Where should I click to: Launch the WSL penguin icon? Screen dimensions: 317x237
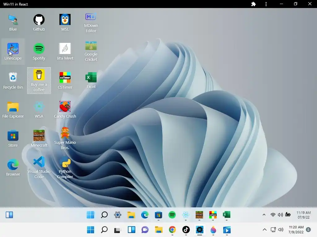tap(65, 23)
